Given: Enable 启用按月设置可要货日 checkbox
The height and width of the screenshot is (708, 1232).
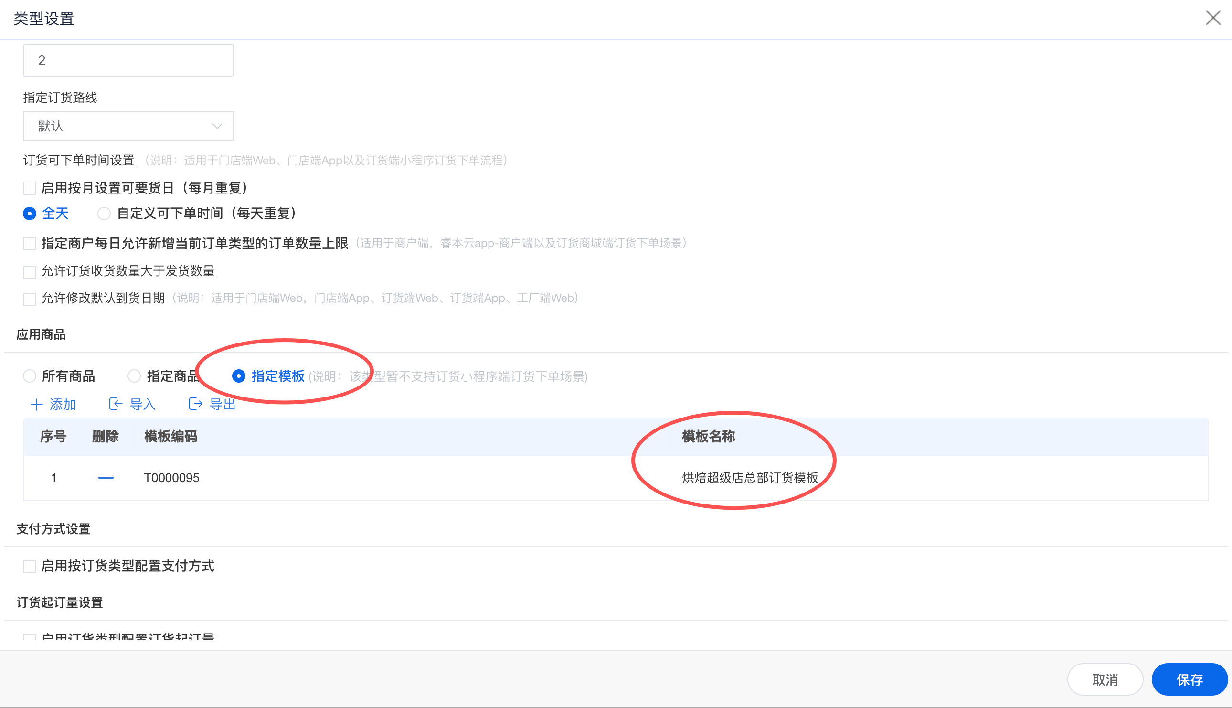Looking at the screenshot, I should pyautogui.click(x=30, y=188).
